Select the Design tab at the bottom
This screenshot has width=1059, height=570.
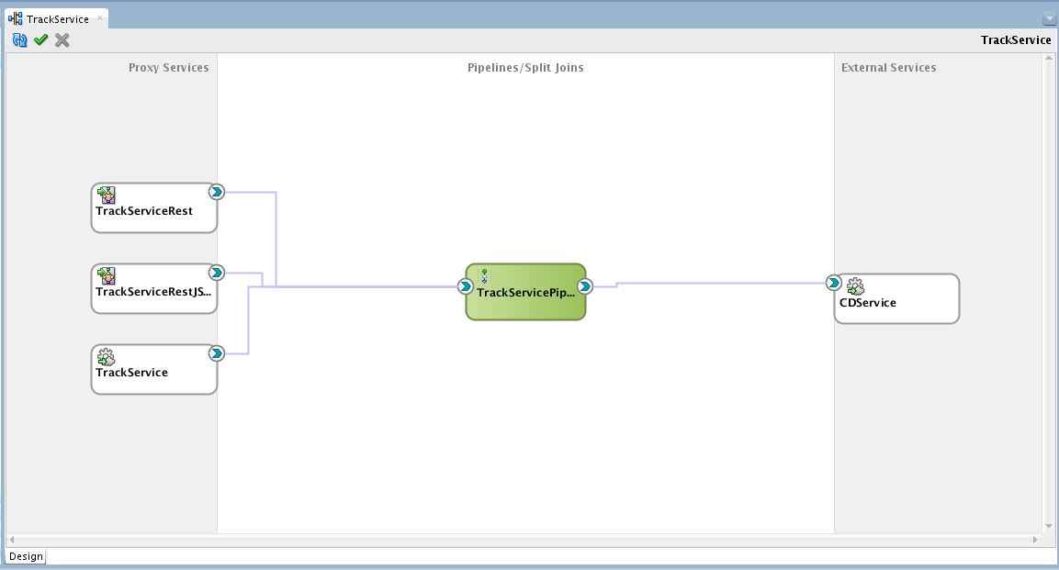click(x=26, y=556)
